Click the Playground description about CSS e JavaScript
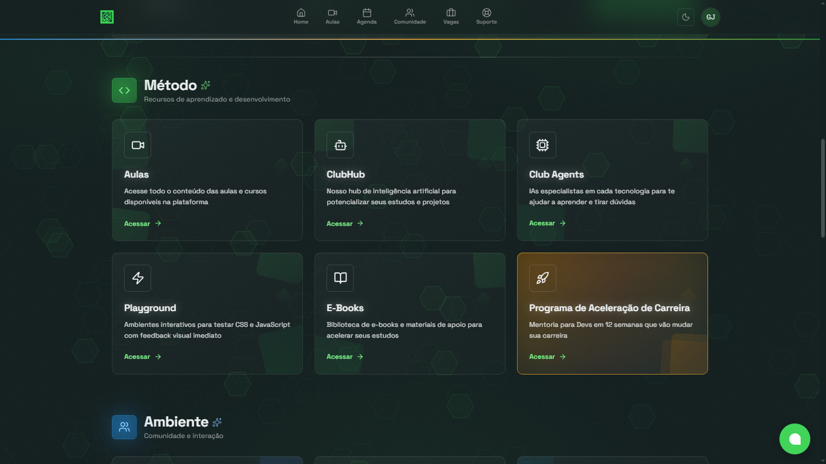Viewport: 826px width, 464px height. coord(207,330)
